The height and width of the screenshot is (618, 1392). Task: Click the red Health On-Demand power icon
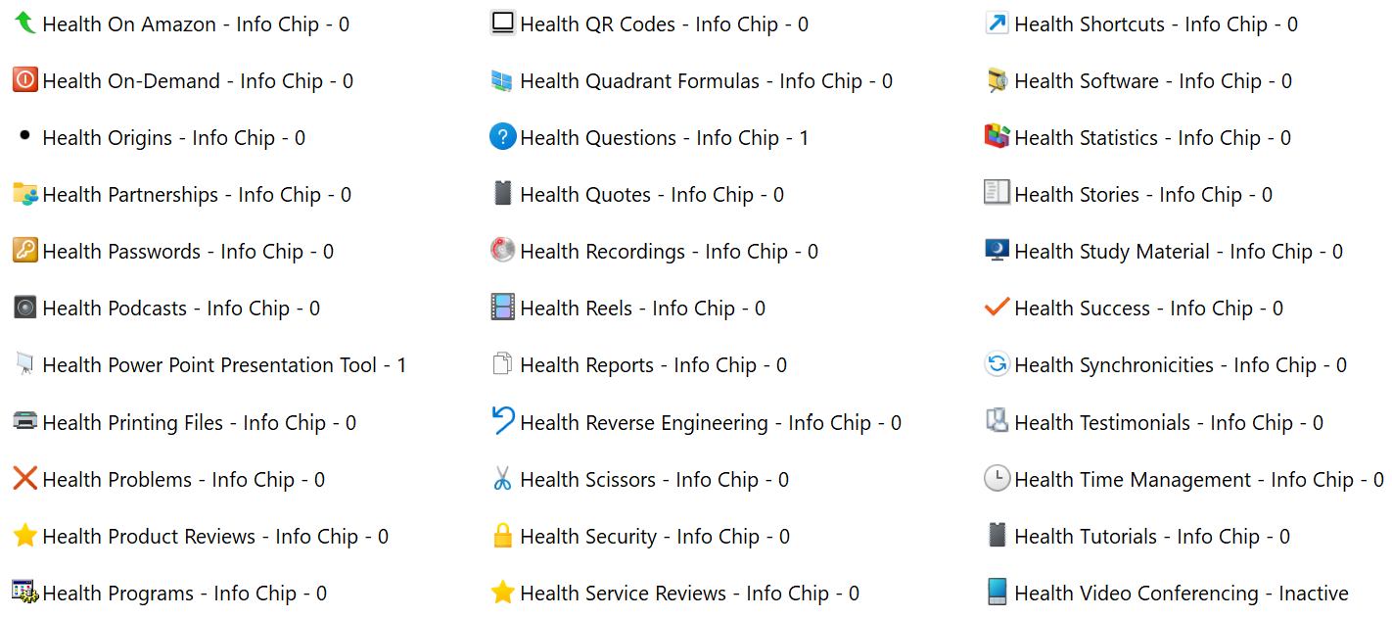coord(25,80)
